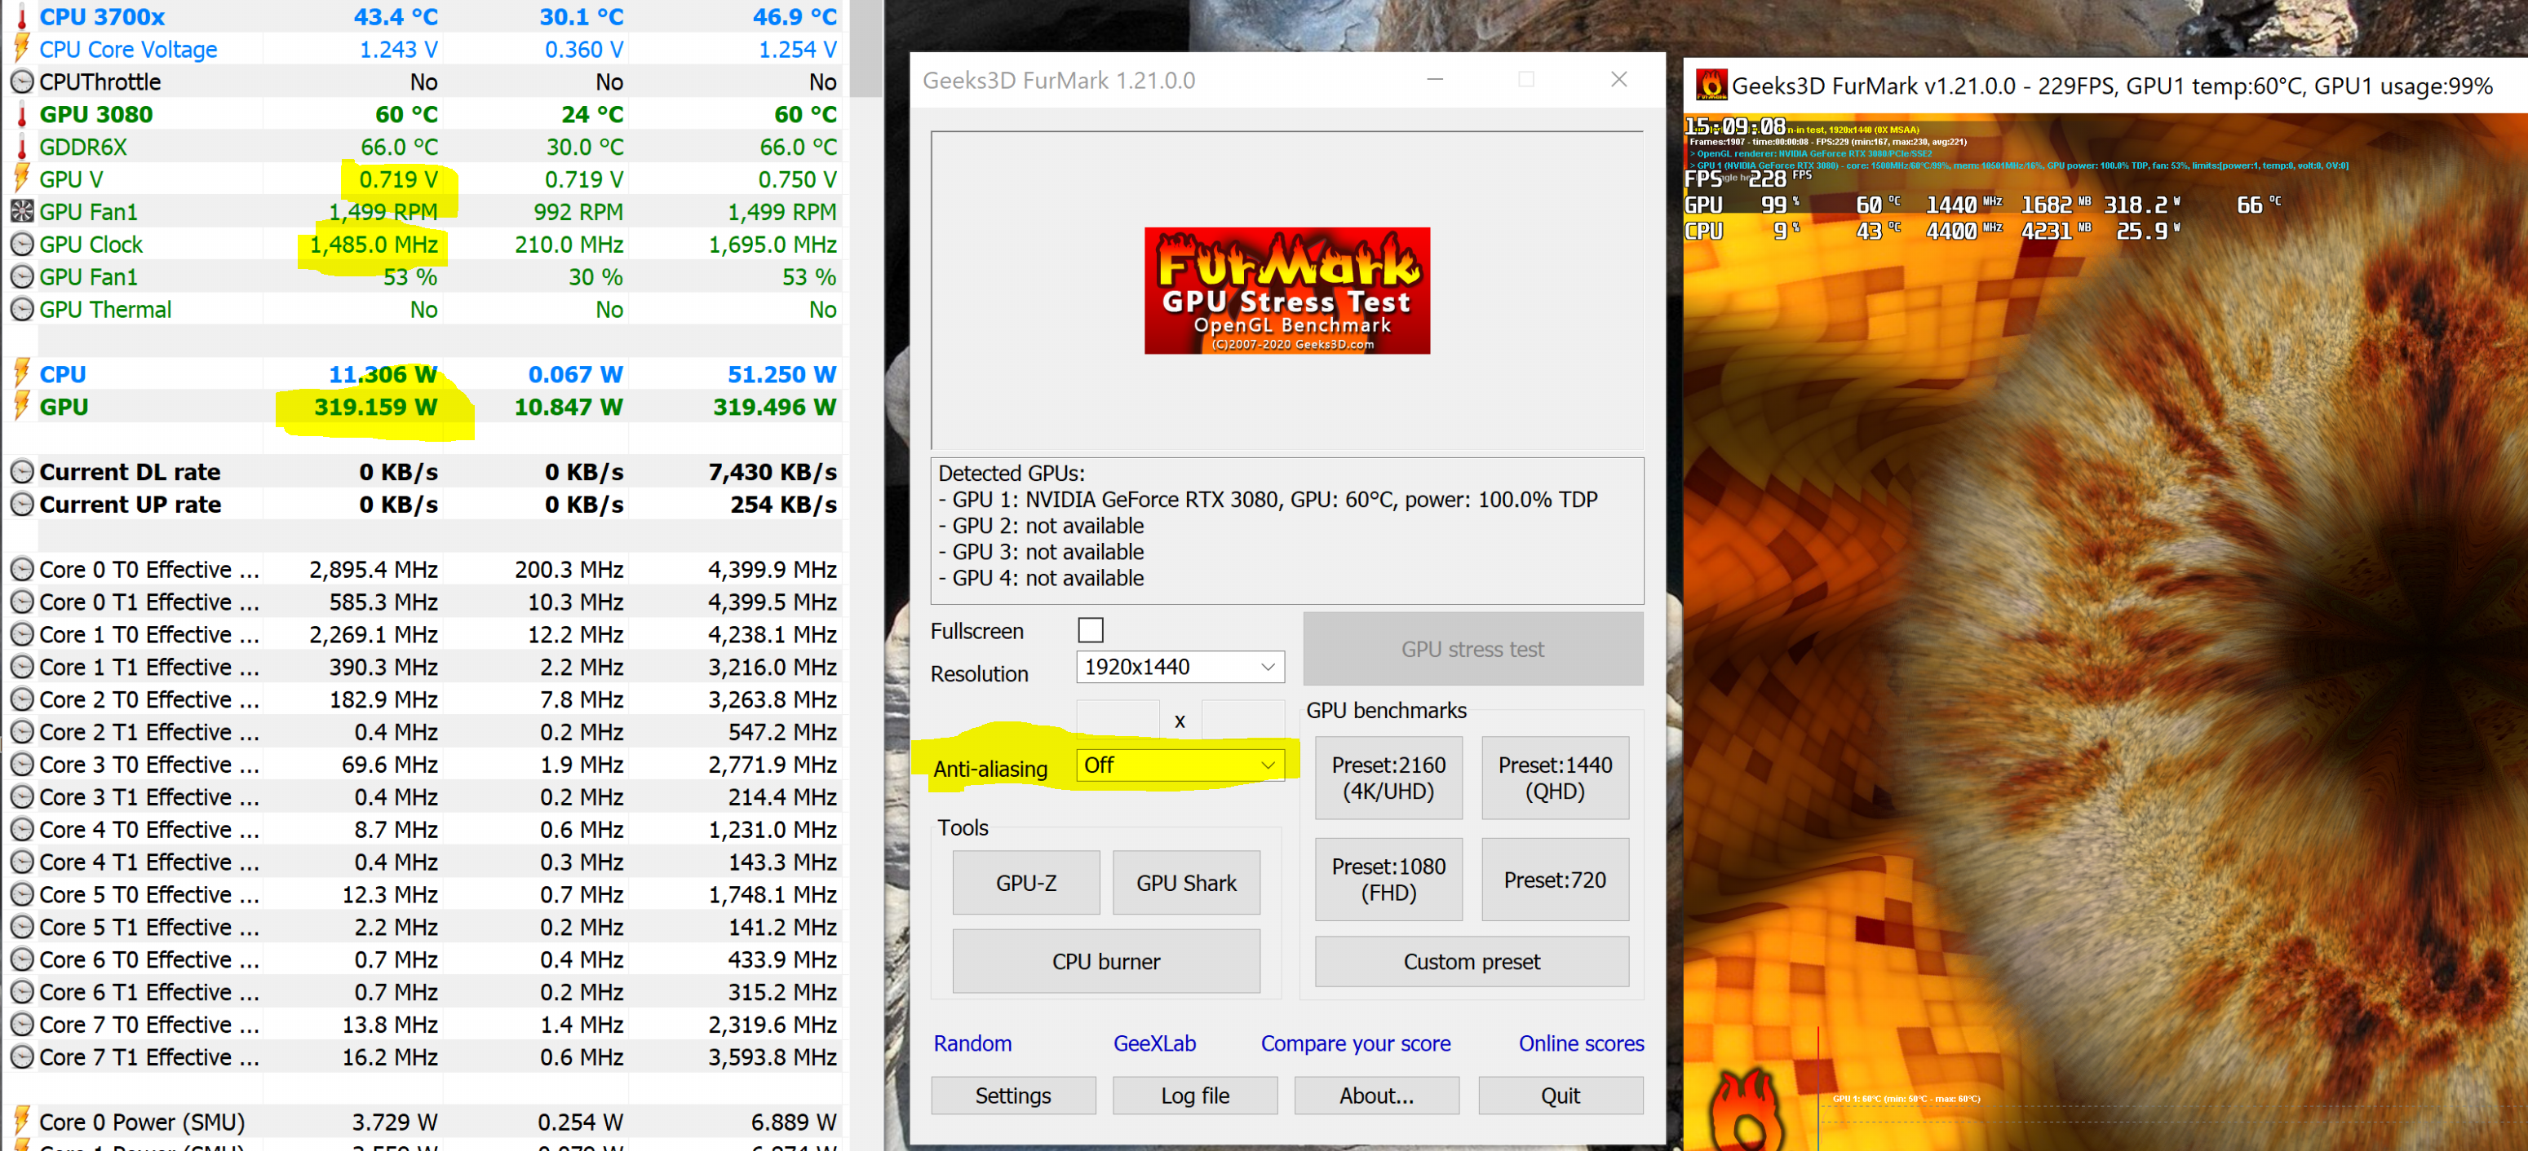Click the lightning icon beside CPU Core Voltage
The width and height of the screenshot is (2528, 1151).
(21, 49)
